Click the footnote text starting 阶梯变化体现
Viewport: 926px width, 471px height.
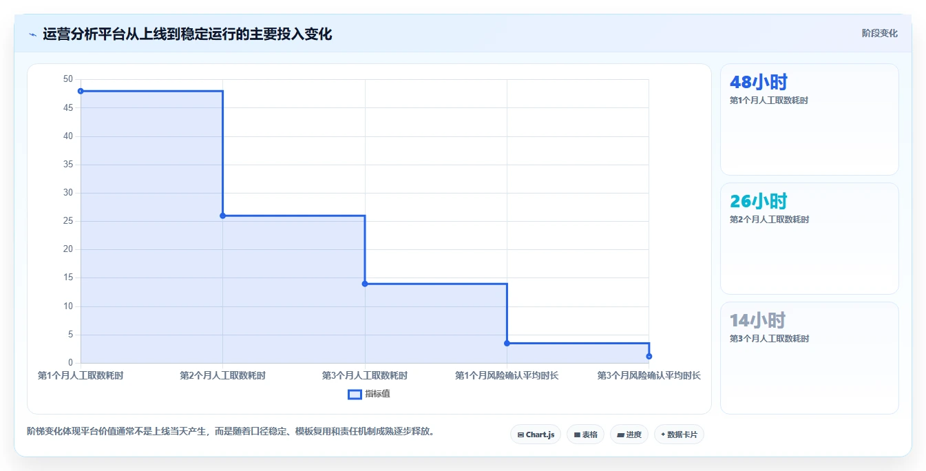[x=231, y=432]
